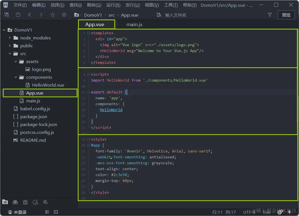Viewport: 299px width, 216px height.
Task: Open the 视图(V) menu
Action: click(152, 5)
